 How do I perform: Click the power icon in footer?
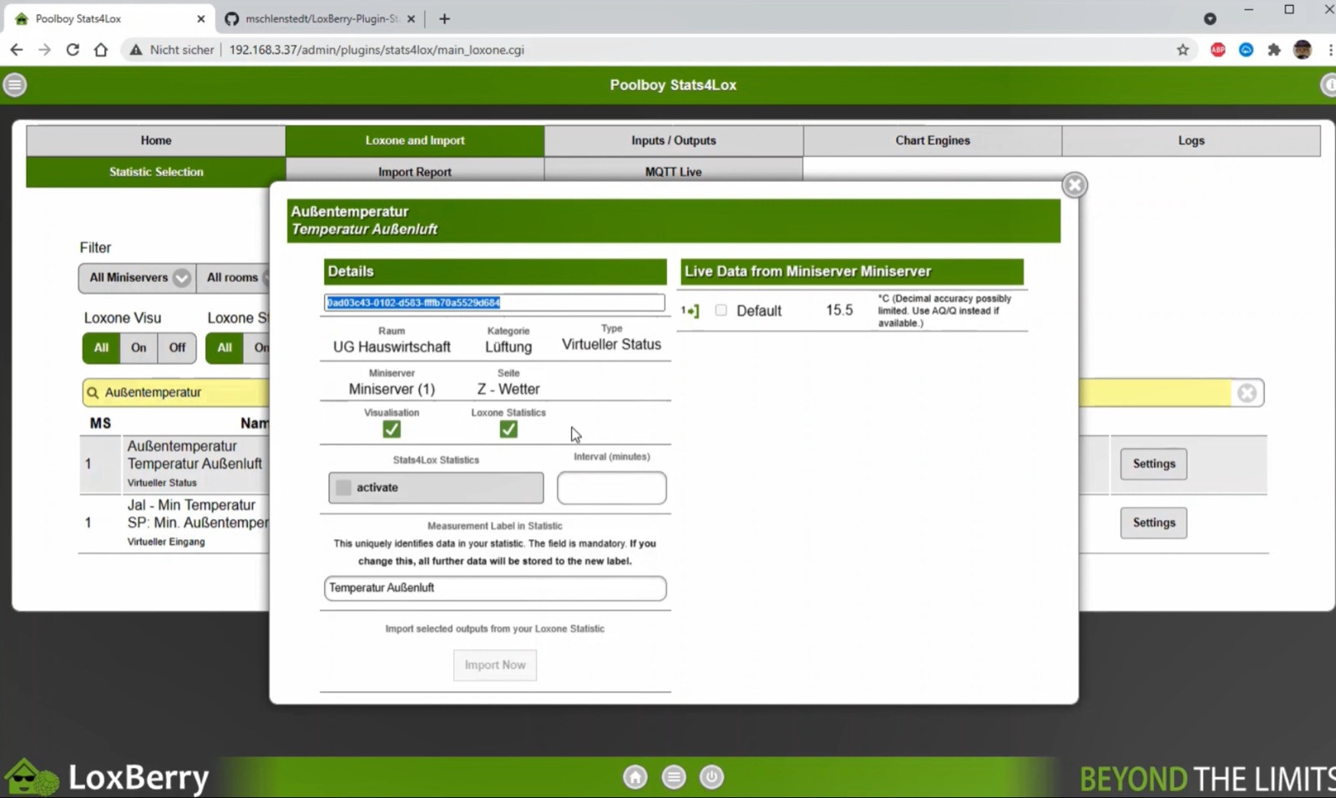(x=711, y=777)
